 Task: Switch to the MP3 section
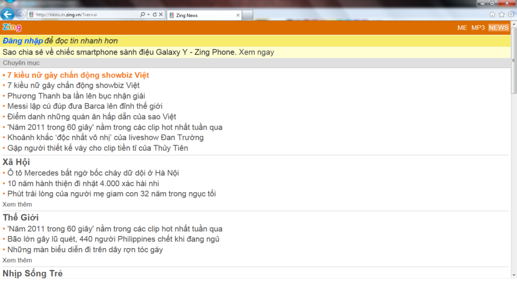click(478, 28)
